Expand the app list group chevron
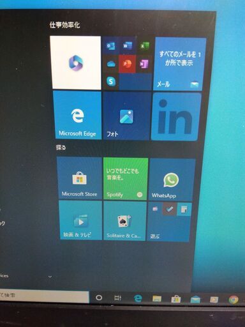 pyautogui.click(x=50, y=277)
